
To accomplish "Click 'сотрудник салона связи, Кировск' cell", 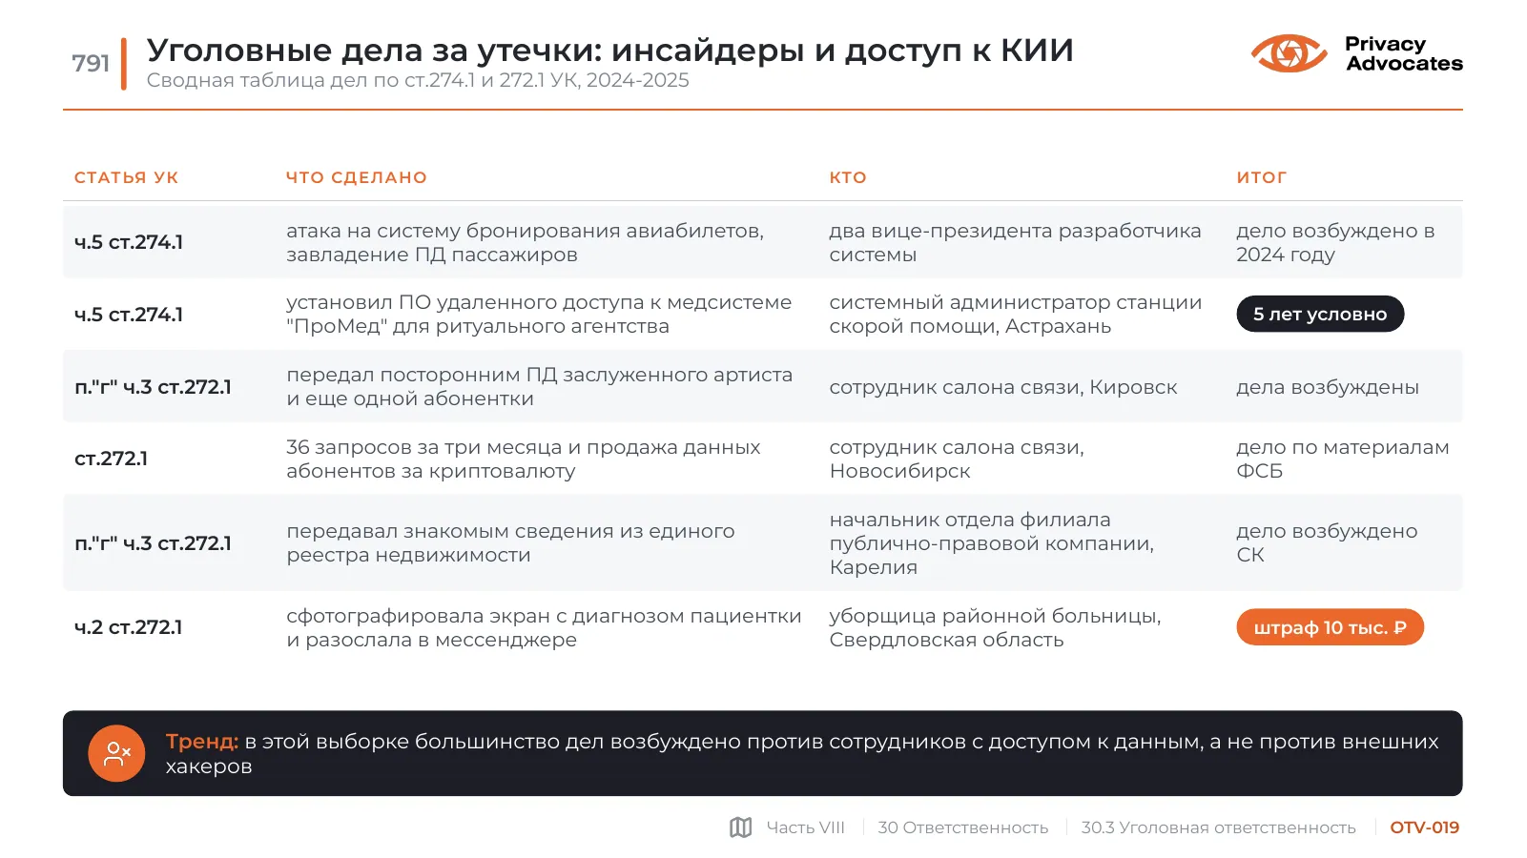I will [x=1003, y=387].
